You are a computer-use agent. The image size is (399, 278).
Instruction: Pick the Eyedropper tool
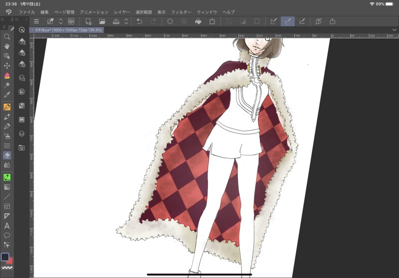click(7, 95)
